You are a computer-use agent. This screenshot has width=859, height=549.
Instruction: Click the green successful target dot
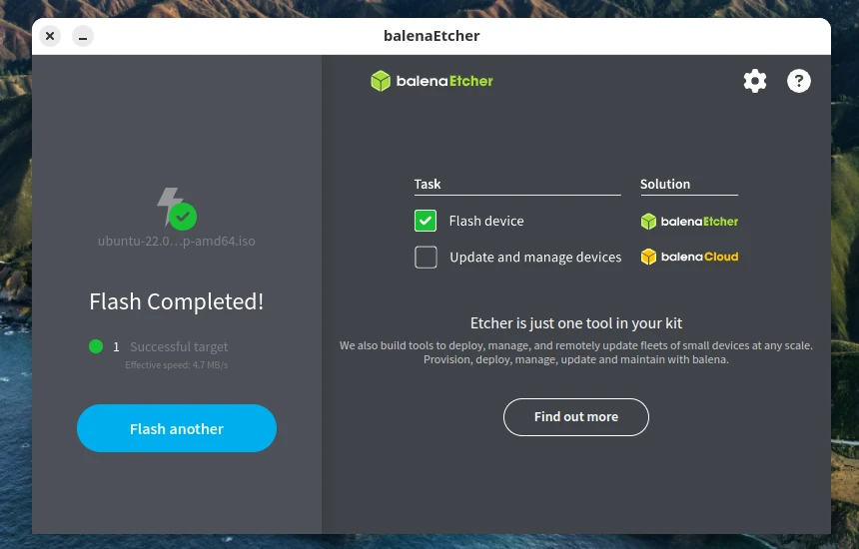(x=96, y=346)
